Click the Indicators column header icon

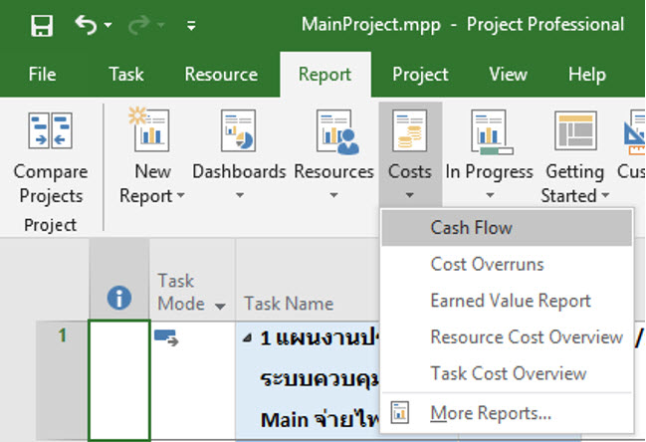point(119,297)
